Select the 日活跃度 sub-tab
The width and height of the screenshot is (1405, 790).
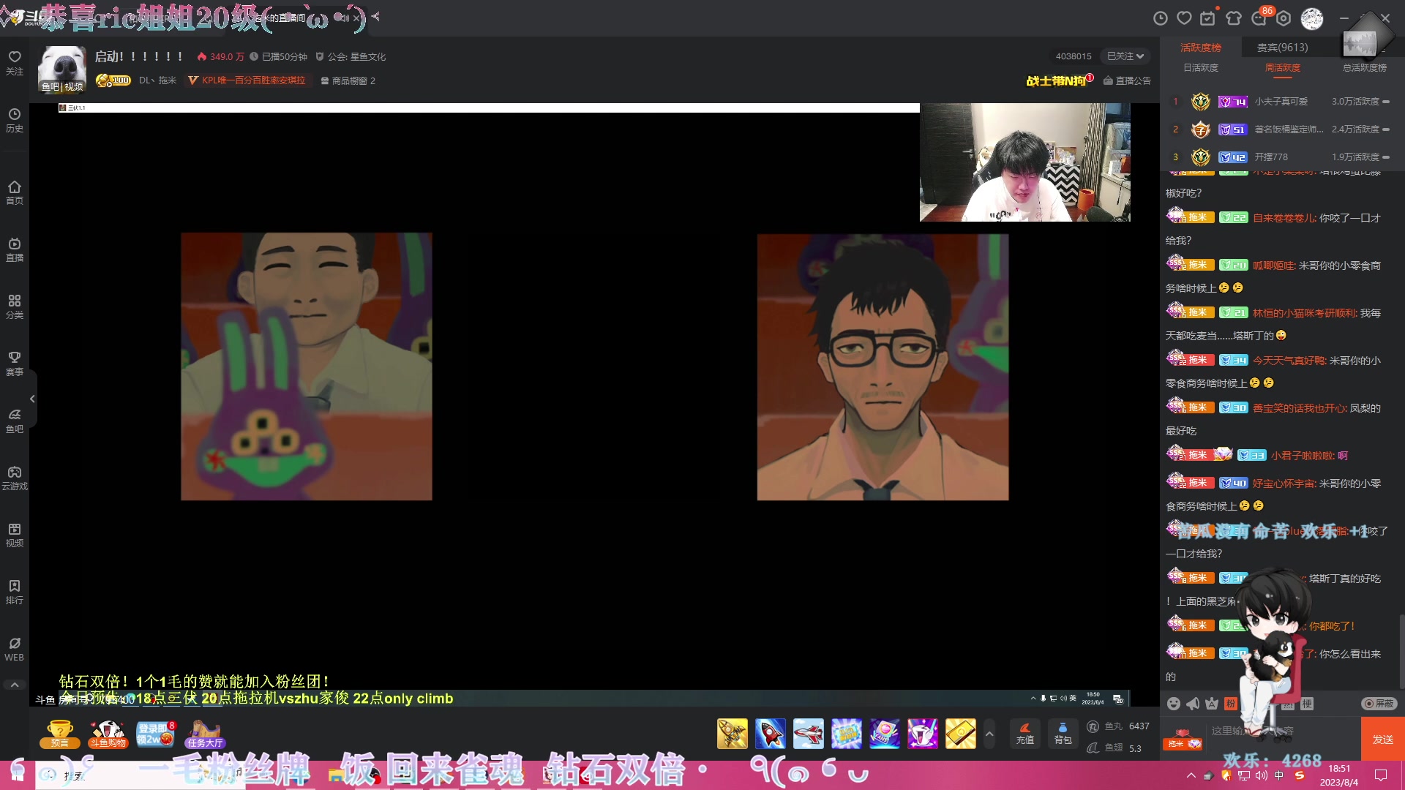coord(1201,67)
